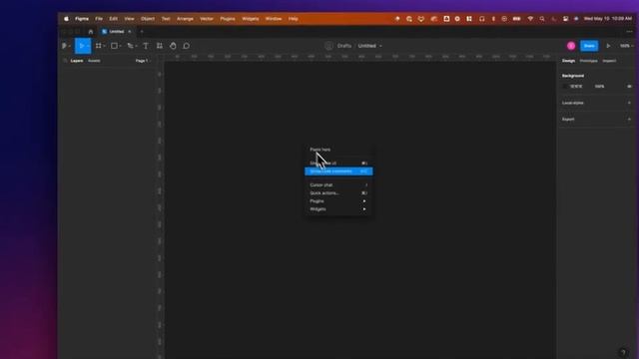Add a new tab with the plus icon
This screenshot has height=359, width=639.
pos(142,32)
